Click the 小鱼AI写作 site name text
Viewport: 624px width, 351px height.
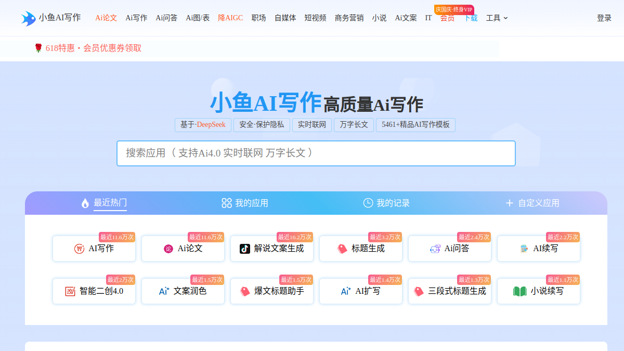tap(60, 18)
